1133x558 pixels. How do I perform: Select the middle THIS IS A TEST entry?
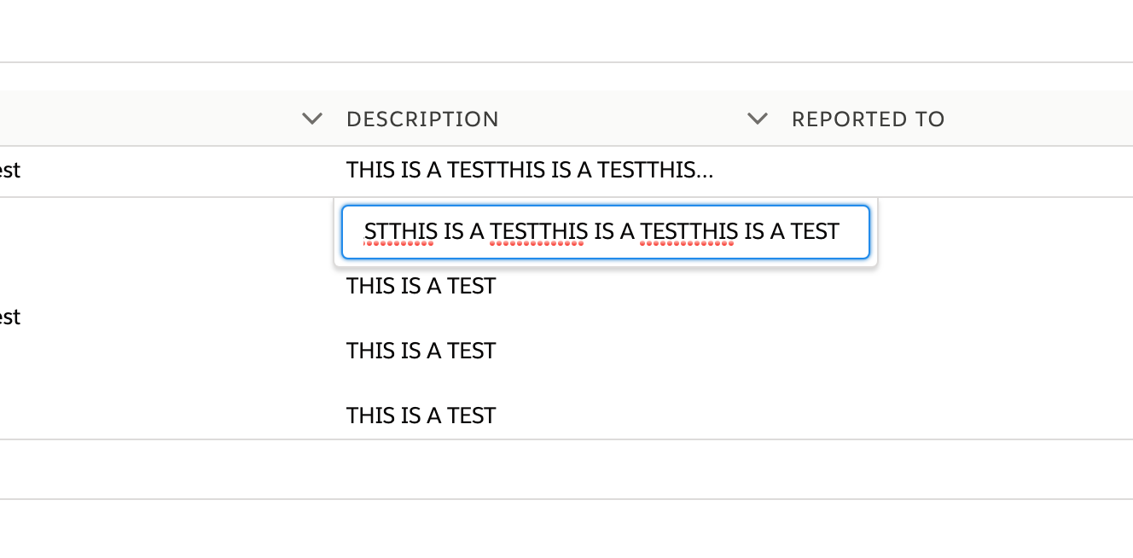[421, 351]
